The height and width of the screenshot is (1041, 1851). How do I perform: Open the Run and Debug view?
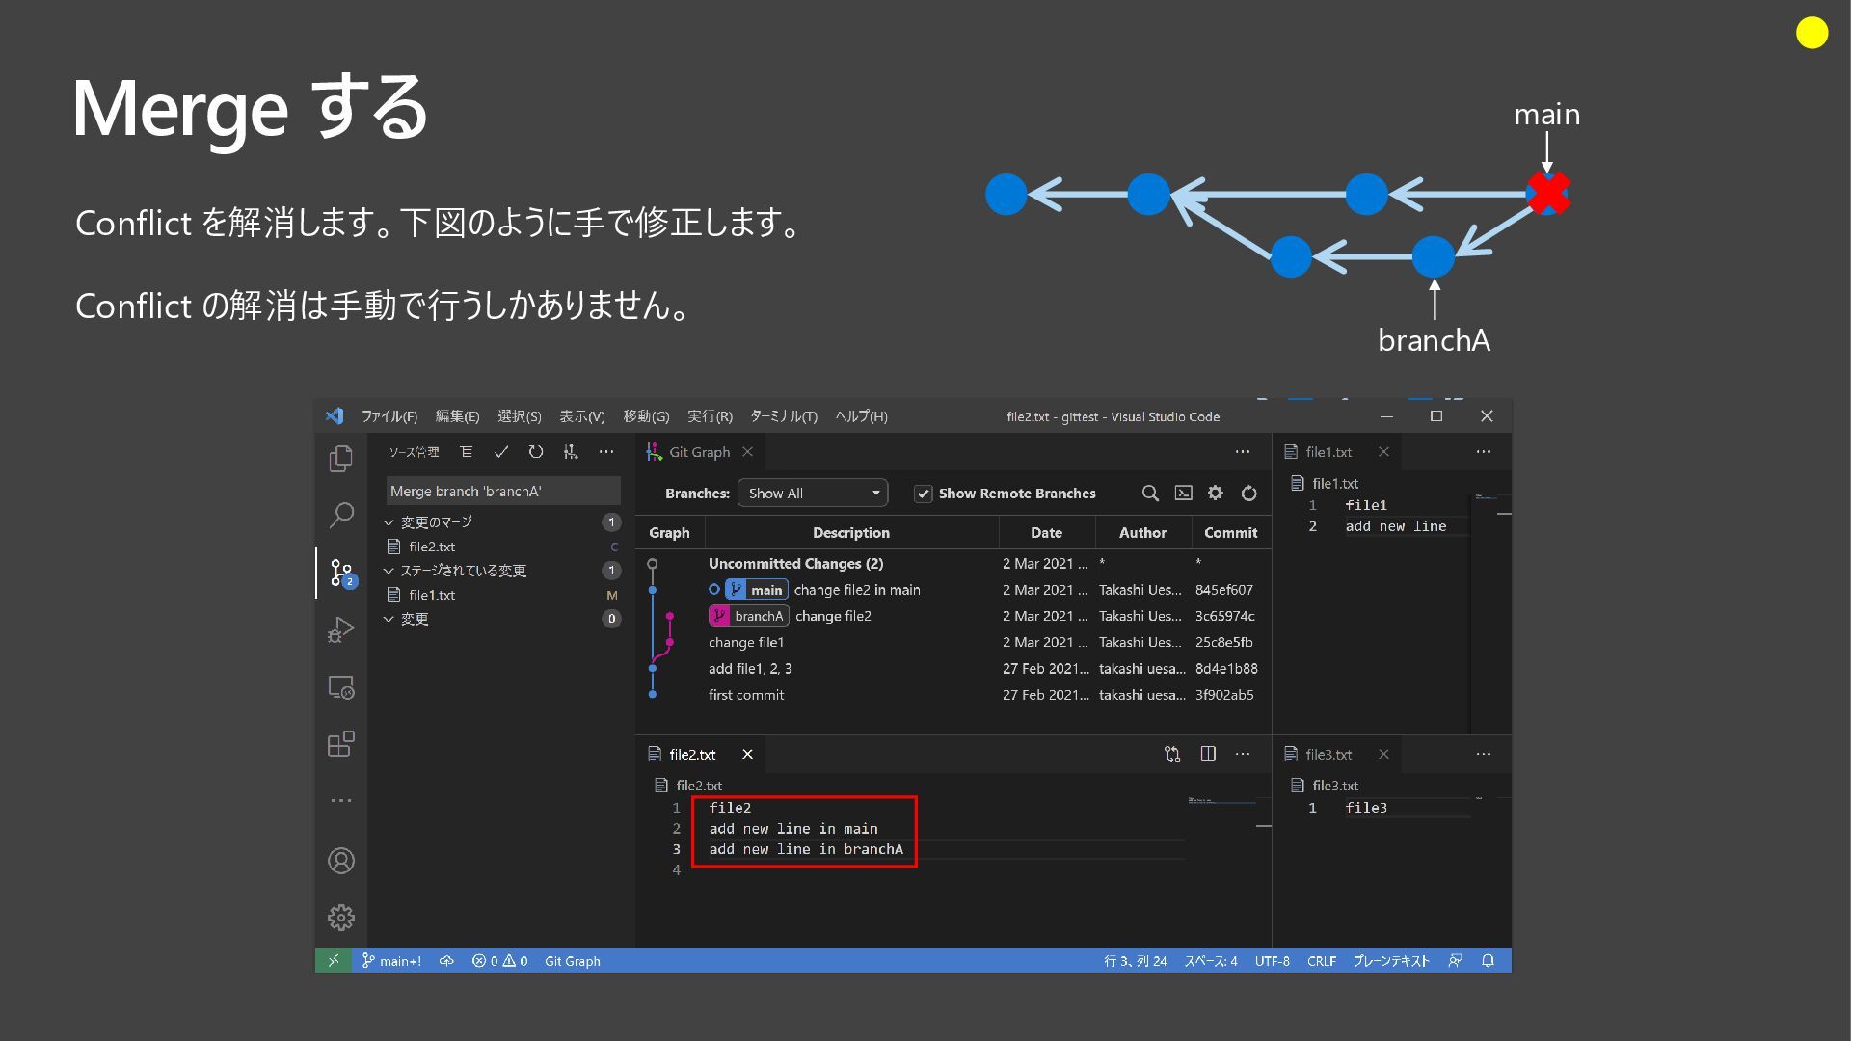(340, 629)
